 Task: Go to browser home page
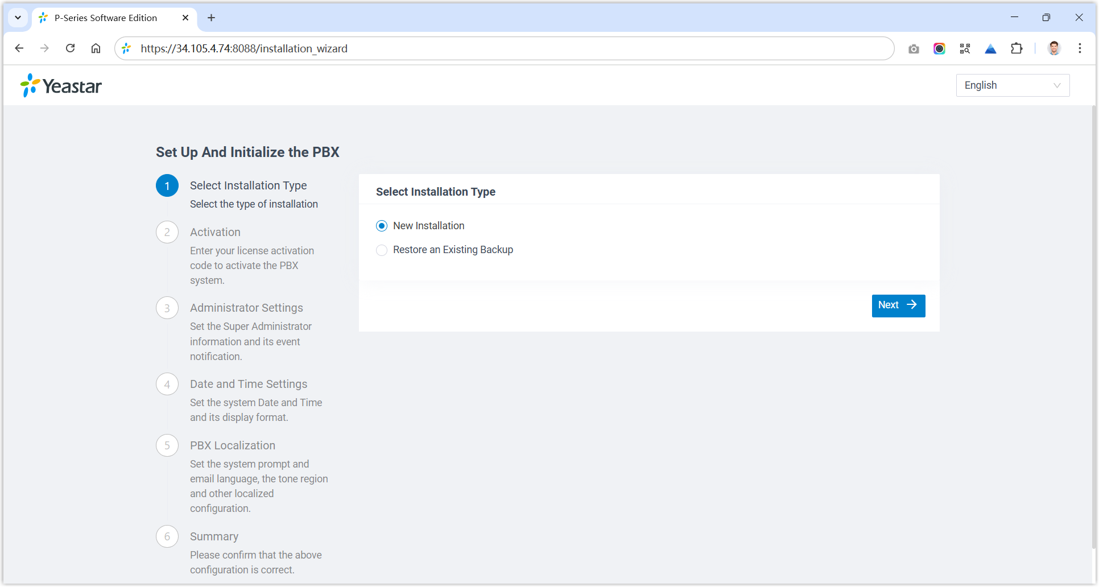coord(96,48)
